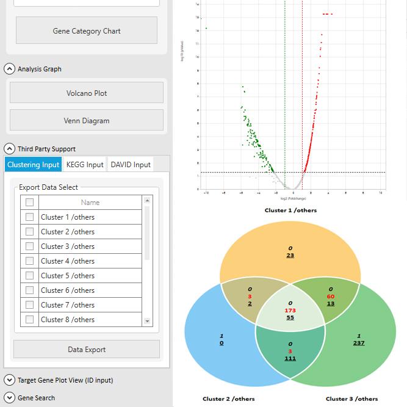Toggle the select-all checkbox beside Name
407x407 pixels.
click(x=29, y=202)
